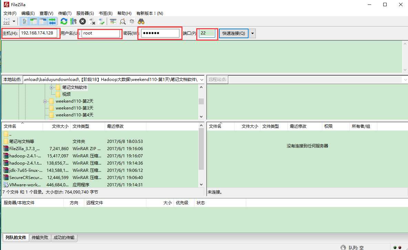Select the VMware-work... application icon
This screenshot has width=408, height=250.
tap(6, 185)
